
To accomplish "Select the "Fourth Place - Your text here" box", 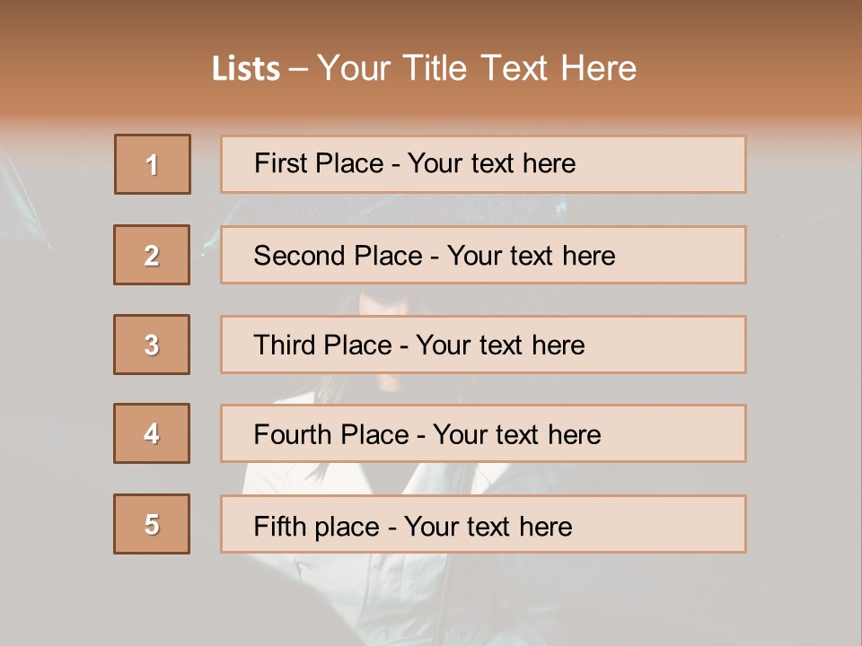I will 483,434.
